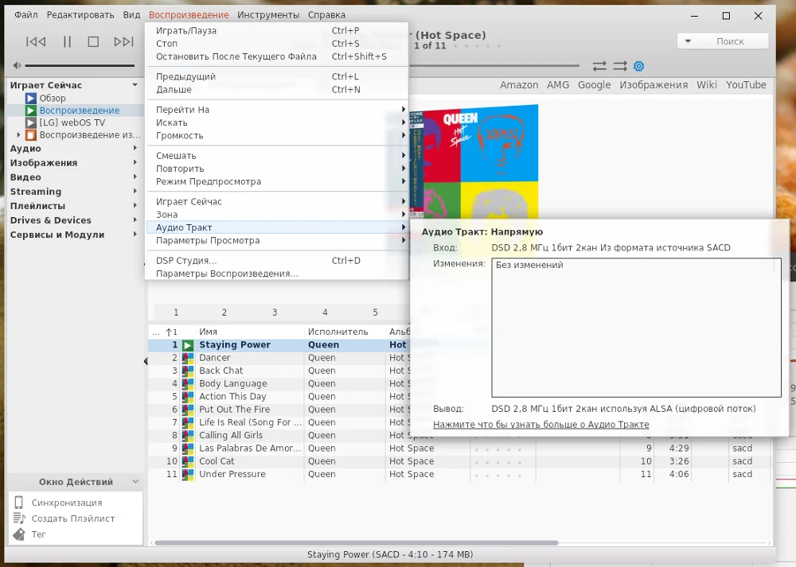The image size is (796, 567).
Task: Expand the Изображения sidebar section
Action: coord(135,162)
